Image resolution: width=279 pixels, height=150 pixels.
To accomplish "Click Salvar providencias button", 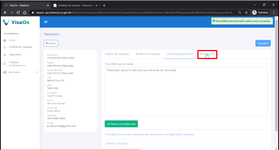I will [x=121, y=124].
